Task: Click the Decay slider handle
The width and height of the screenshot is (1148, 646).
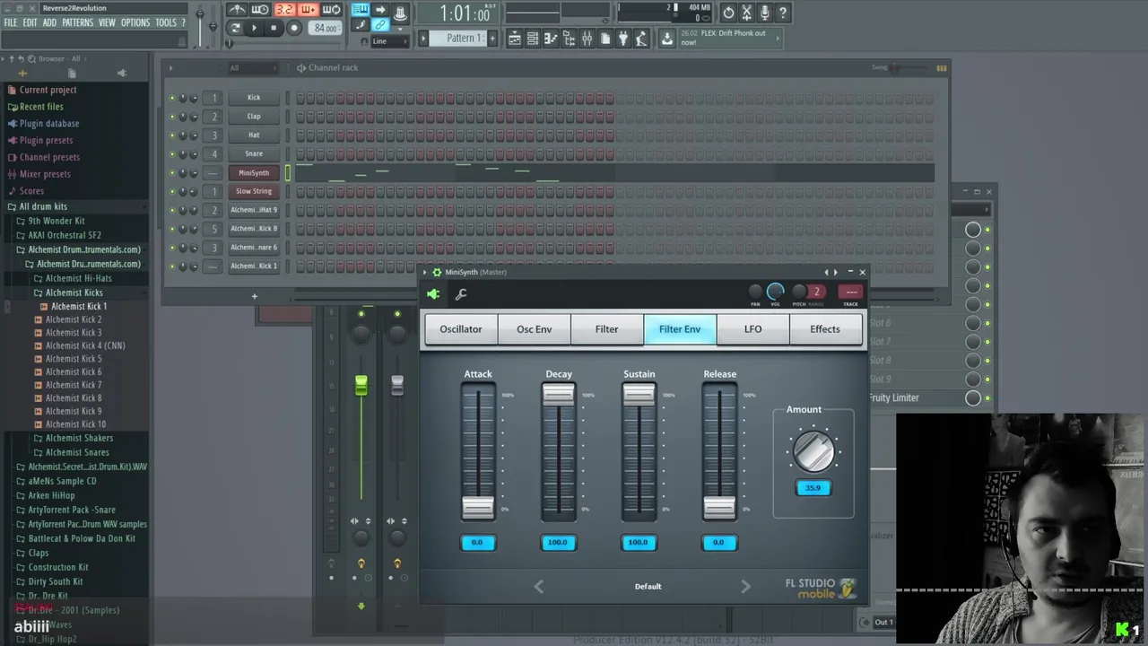Action: click(559, 396)
